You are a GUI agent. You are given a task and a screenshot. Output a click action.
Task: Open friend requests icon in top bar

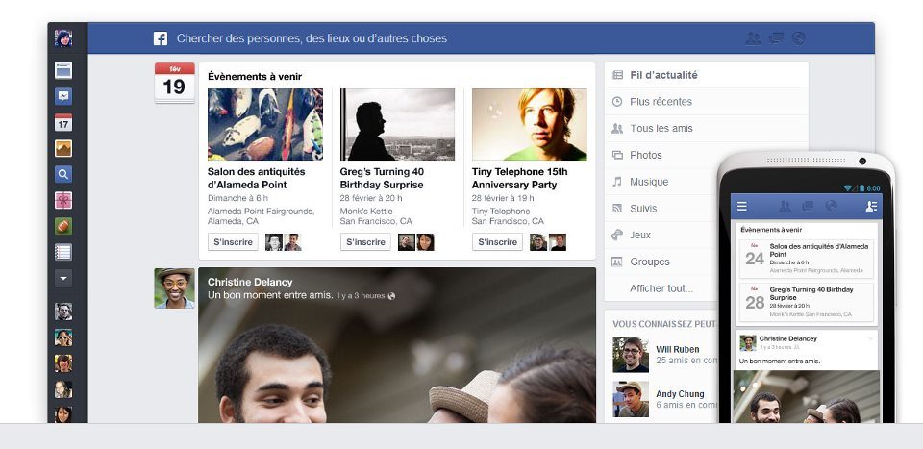coord(753,38)
